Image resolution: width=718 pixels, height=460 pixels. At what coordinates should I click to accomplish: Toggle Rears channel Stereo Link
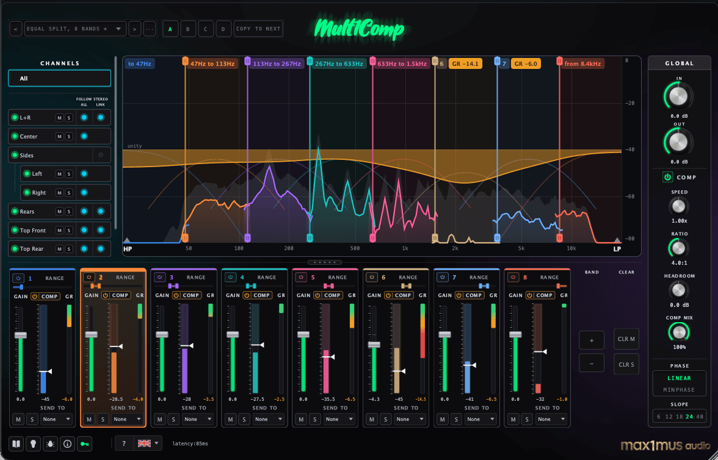click(x=101, y=212)
